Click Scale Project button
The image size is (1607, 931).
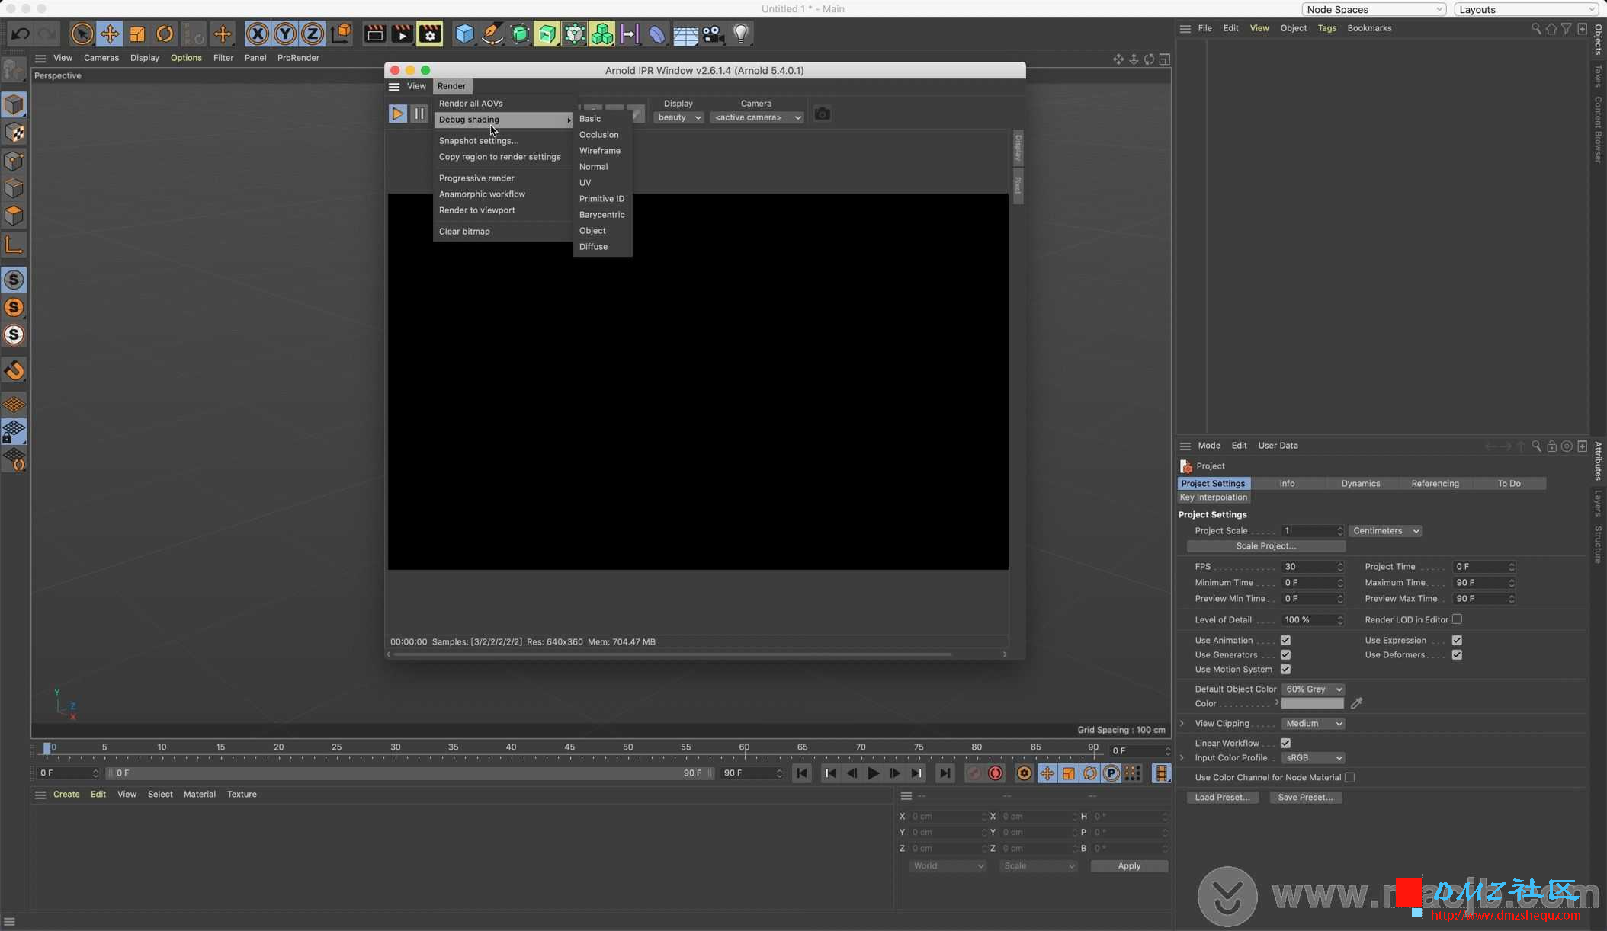pos(1265,545)
